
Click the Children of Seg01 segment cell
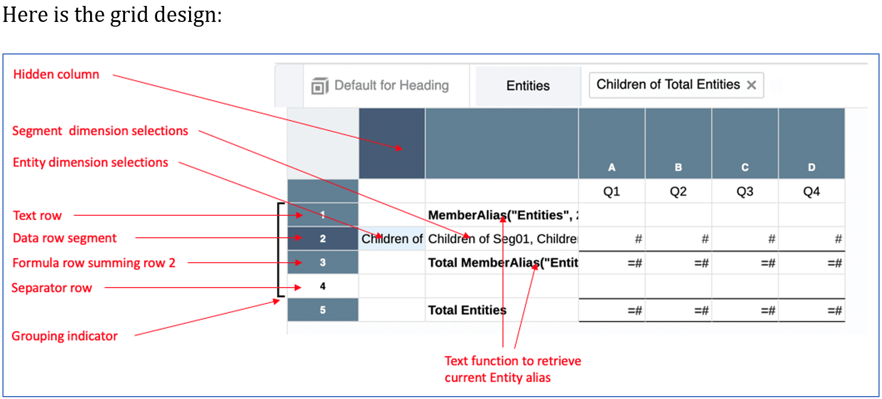[x=501, y=239]
